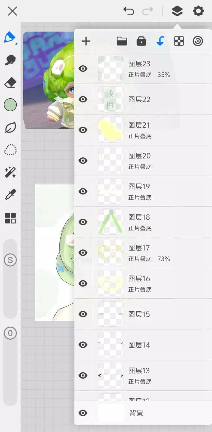Open the settings gear menu

click(198, 11)
